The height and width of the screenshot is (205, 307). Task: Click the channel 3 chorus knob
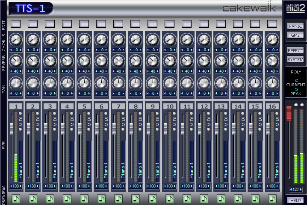[x=50, y=40]
